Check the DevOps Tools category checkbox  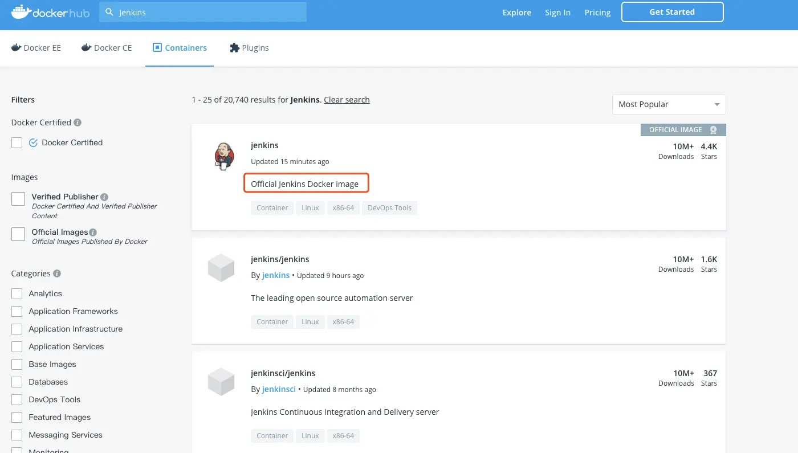pos(17,400)
